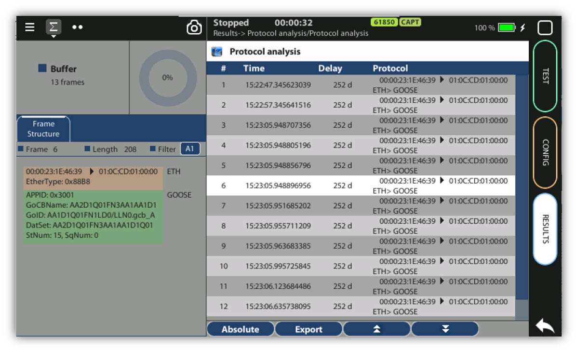Open the Frame Structure tab
This screenshot has height=350, width=576.
[x=43, y=129]
